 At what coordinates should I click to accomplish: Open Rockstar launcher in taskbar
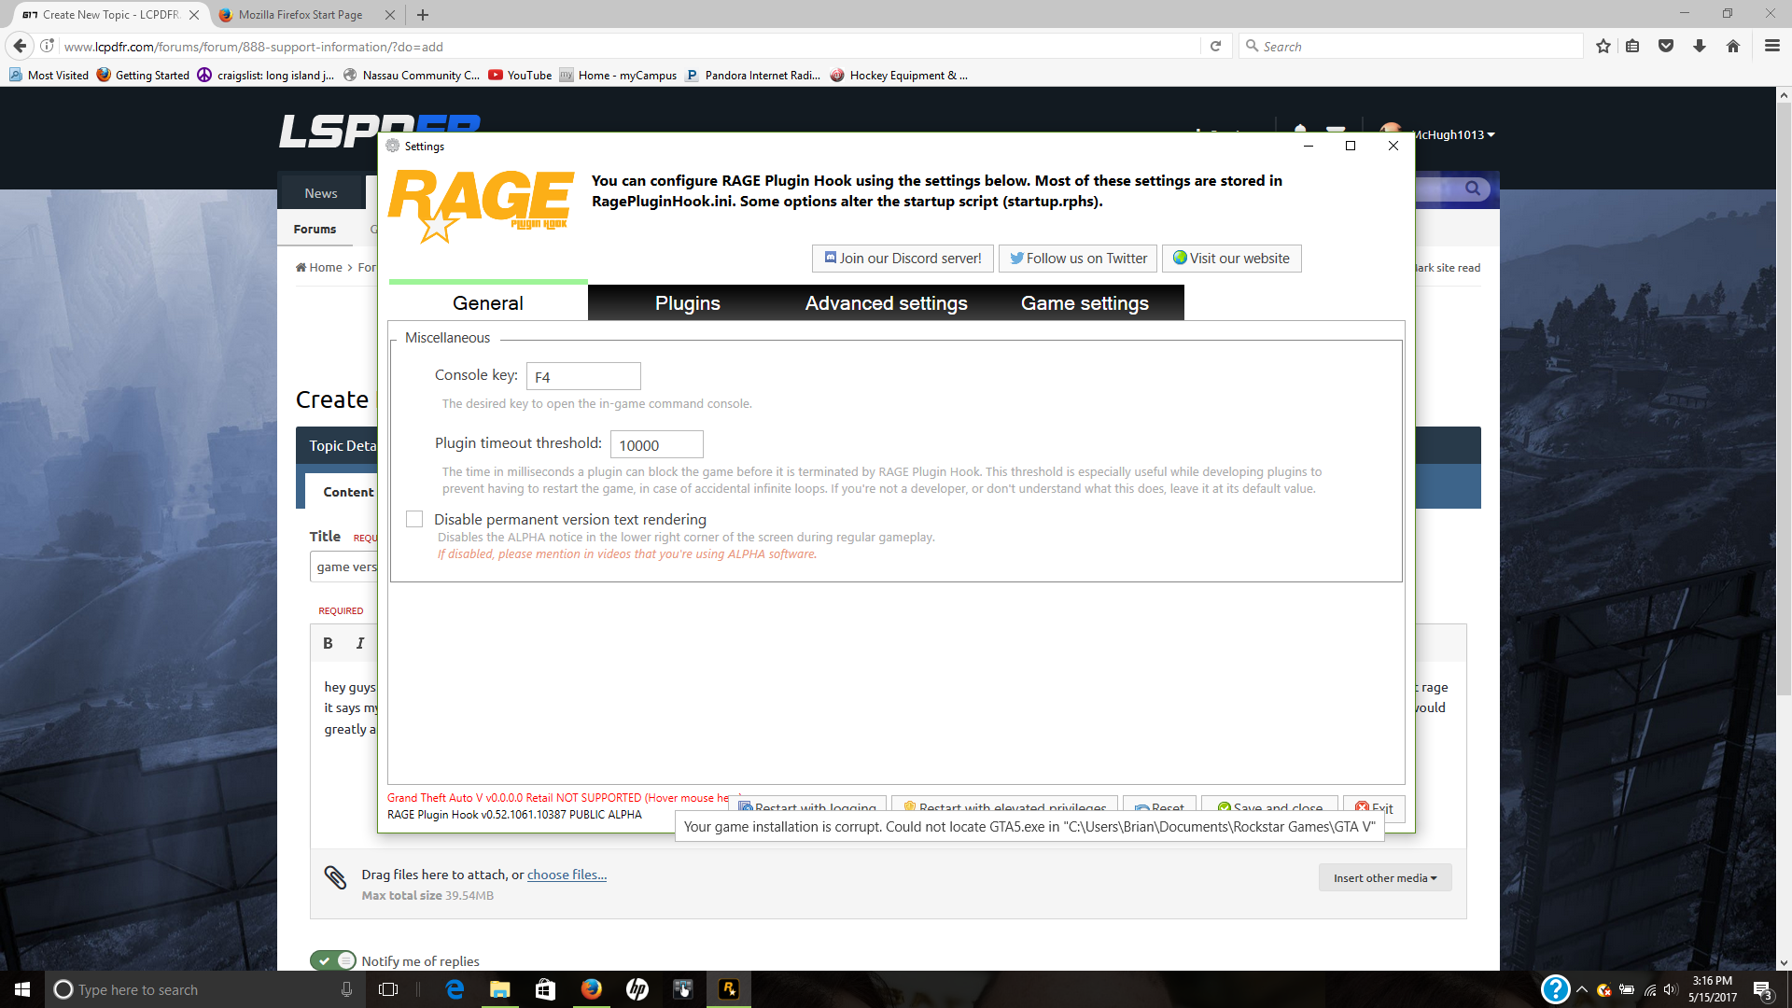pyautogui.click(x=729, y=989)
